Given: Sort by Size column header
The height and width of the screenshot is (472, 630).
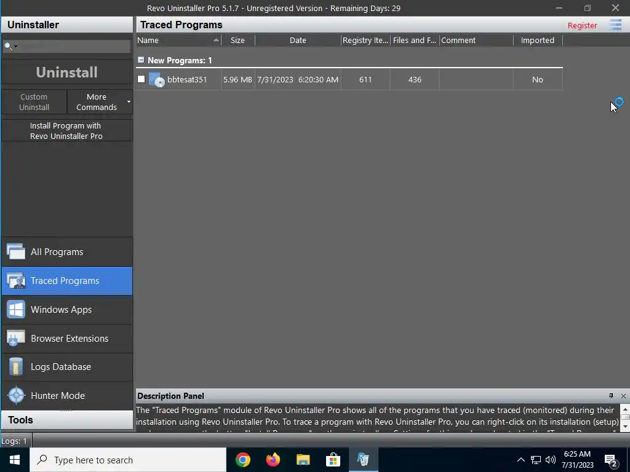Looking at the screenshot, I should 238,40.
